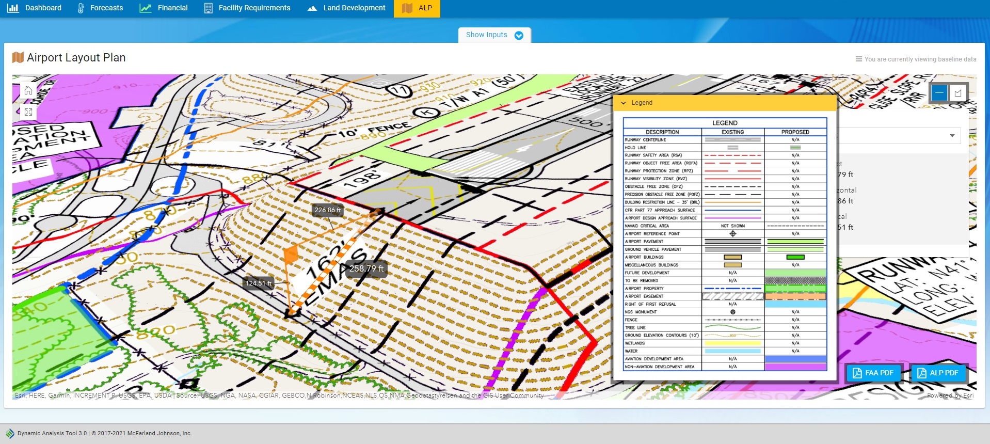990x444 pixels.
Task: Click 'You are currently viewing baseline data'
Action: (x=920, y=59)
